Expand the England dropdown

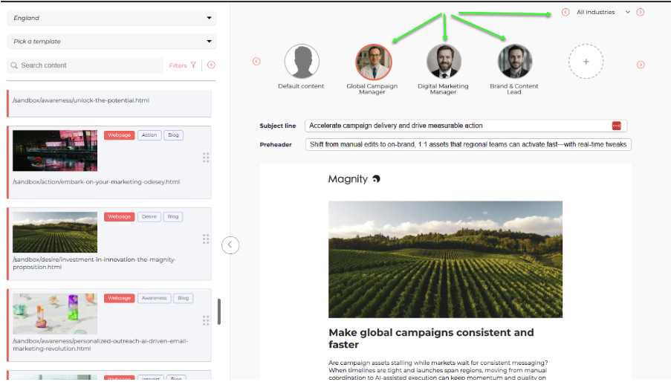tap(111, 18)
